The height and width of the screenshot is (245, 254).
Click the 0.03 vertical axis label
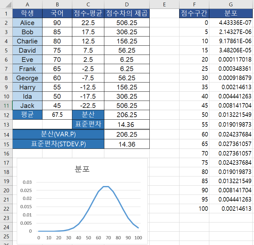pyautogui.click(x=27, y=182)
